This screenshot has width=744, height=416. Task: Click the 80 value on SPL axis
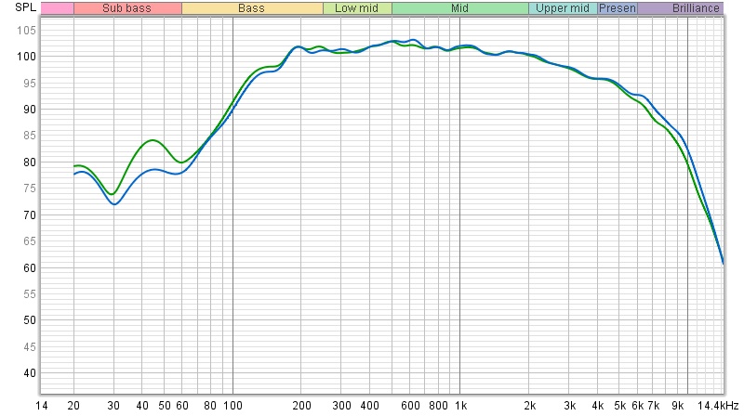click(x=30, y=162)
